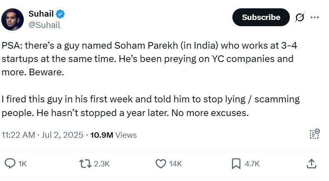Click the 1K replies count
The width and height of the screenshot is (329, 181).
(x=22, y=164)
